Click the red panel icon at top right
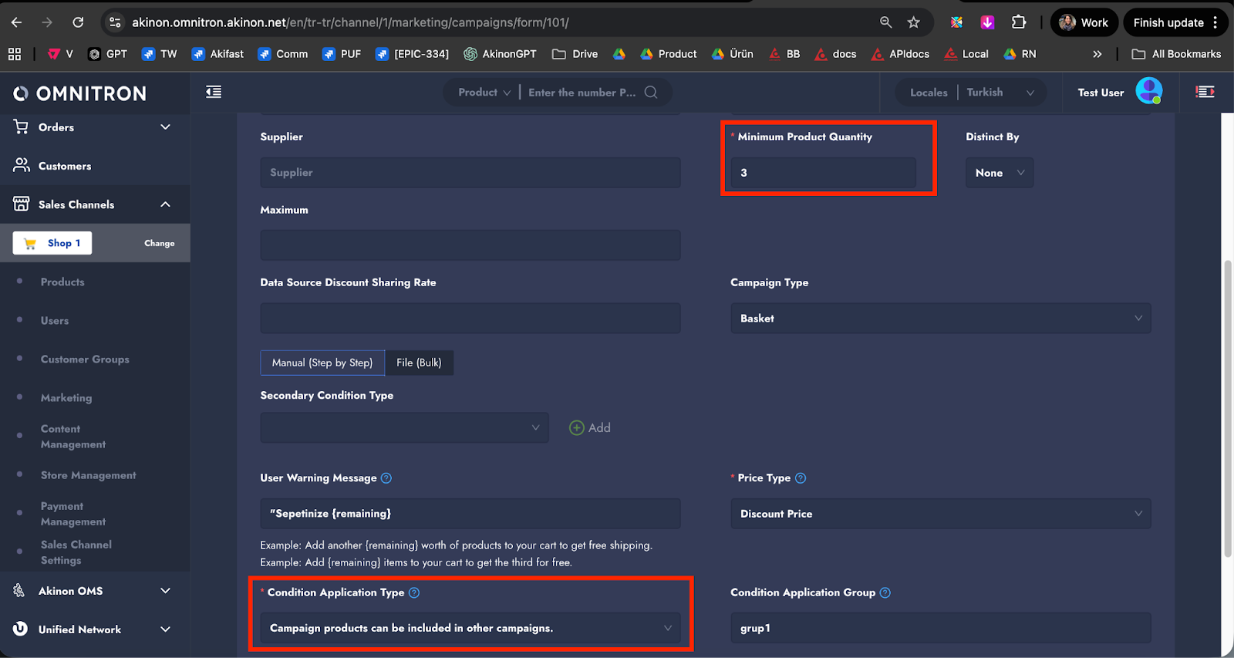Screen dimensions: 1234x658 1205,92
